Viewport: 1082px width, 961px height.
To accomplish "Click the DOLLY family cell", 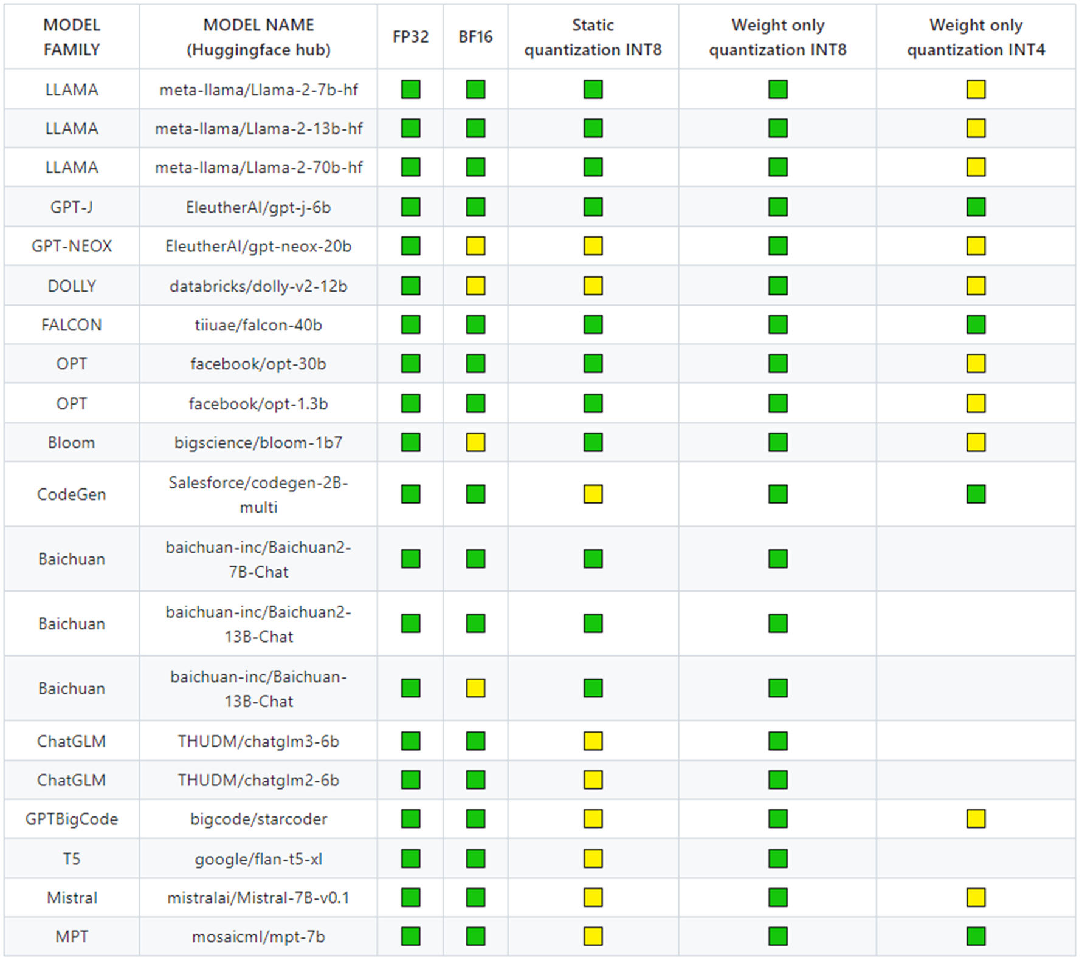I will point(72,286).
